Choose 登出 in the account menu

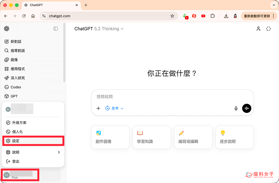coord(15,161)
